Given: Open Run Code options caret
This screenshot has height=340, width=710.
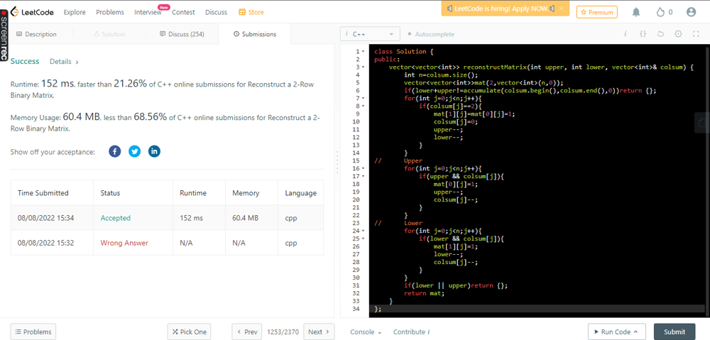Looking at the screenshot, I should 635,332.
